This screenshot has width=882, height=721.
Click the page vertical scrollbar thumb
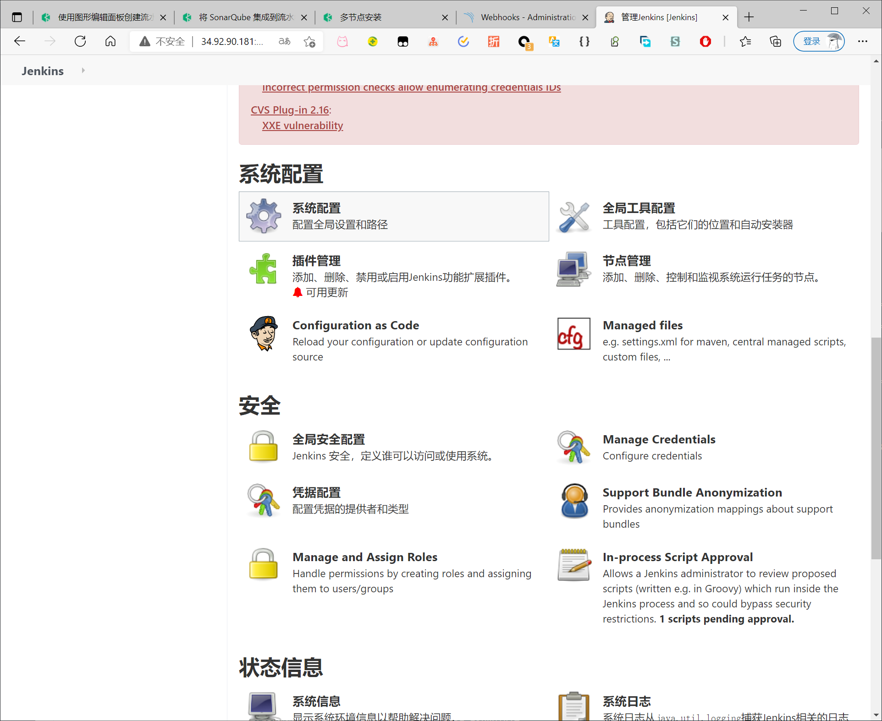click(876, 448)
